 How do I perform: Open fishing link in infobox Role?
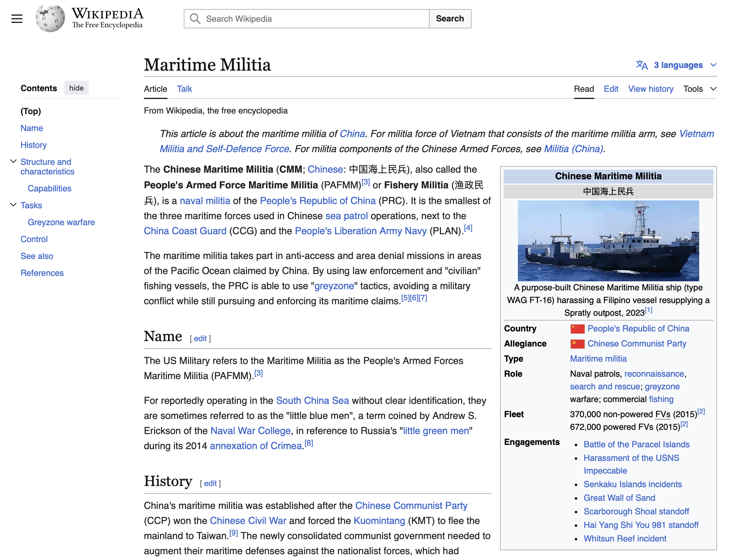pyautogui.click(x=661, y=399)
